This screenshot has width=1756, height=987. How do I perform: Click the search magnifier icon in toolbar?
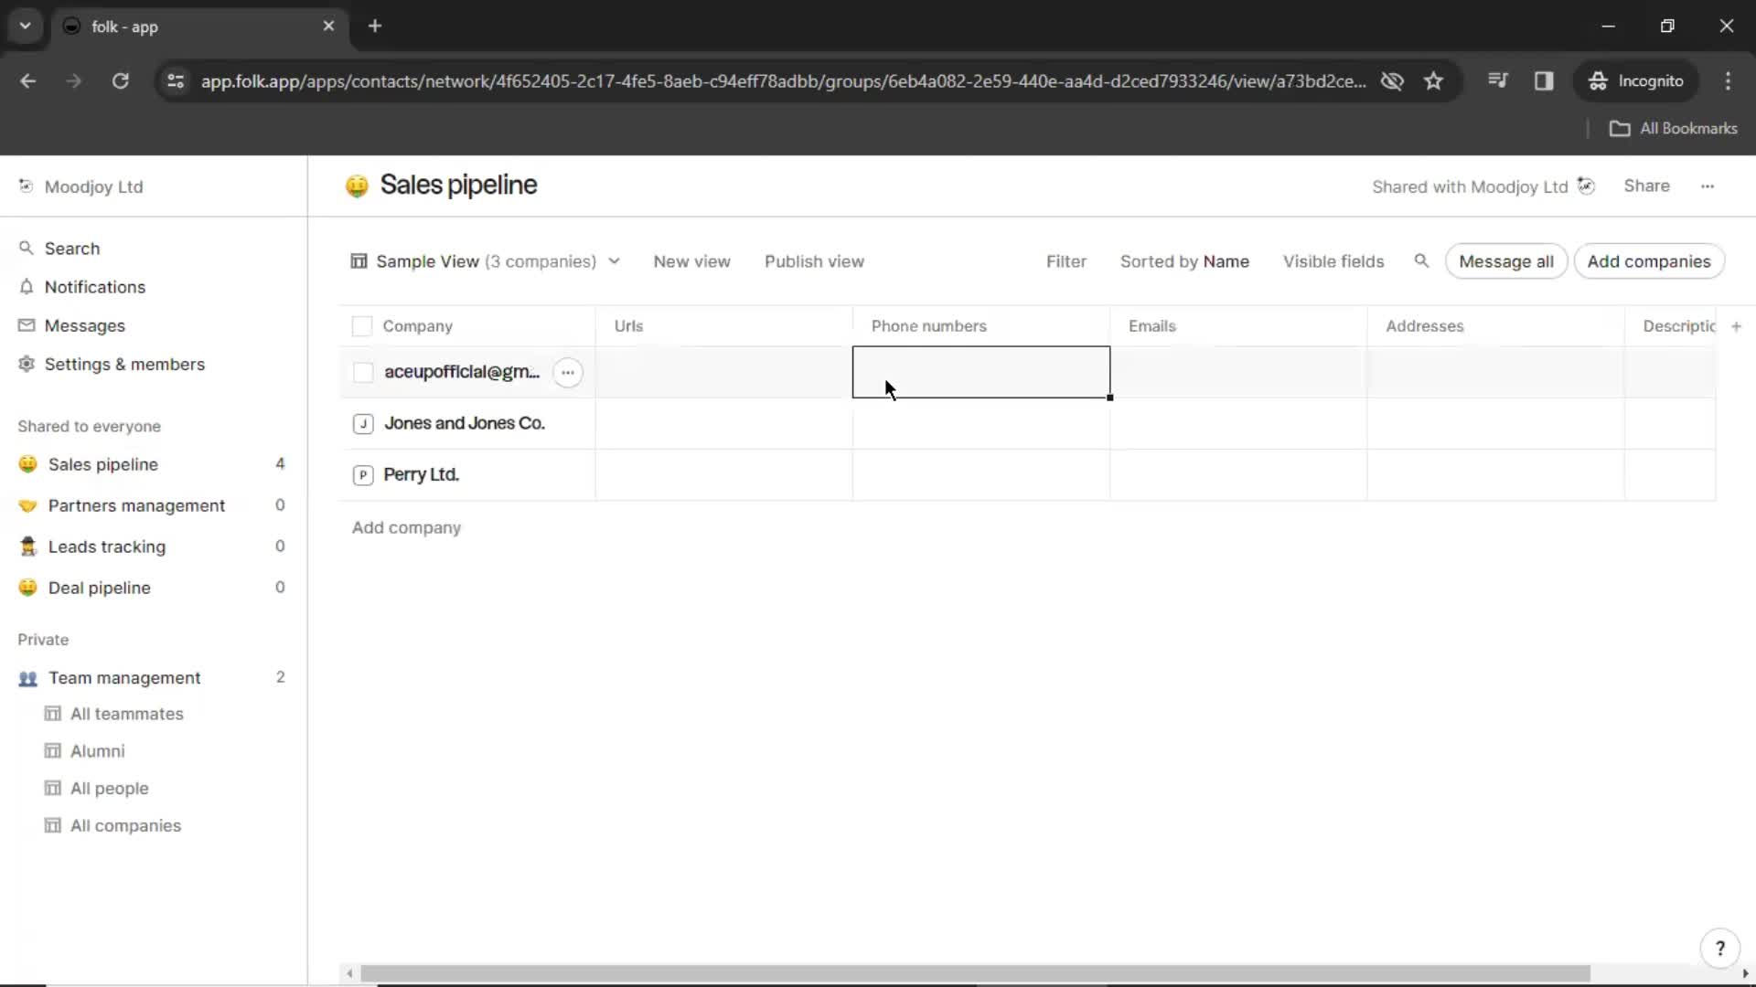click(1420, 261)
